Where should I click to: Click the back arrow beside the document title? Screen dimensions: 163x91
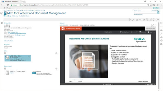(2, 13)
